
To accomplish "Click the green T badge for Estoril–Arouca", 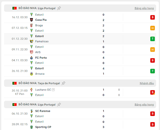I will [x=152, y=71].
